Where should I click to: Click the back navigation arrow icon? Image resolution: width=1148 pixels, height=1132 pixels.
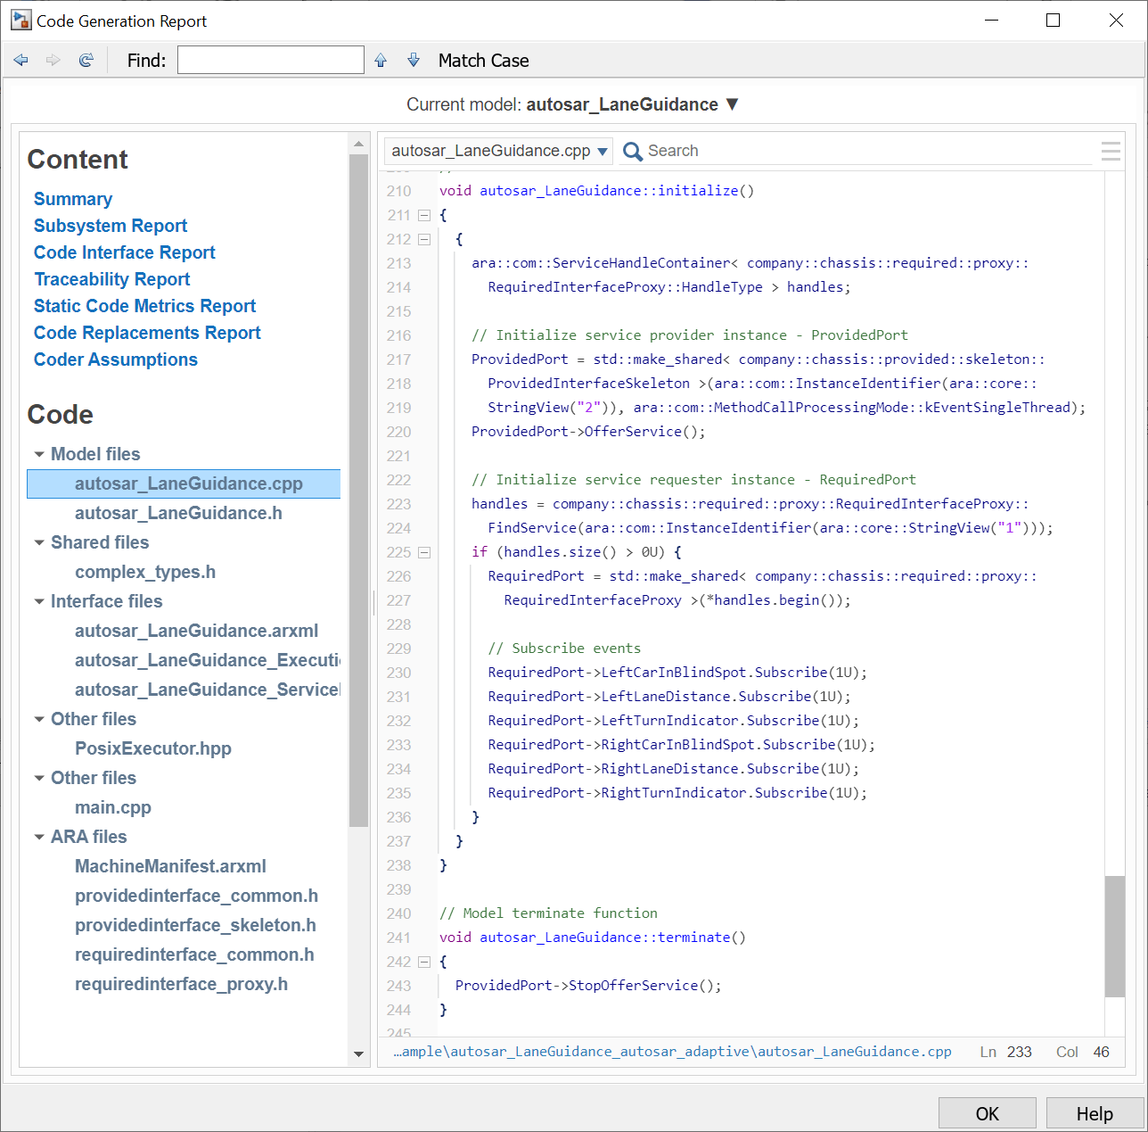[21, 61]
